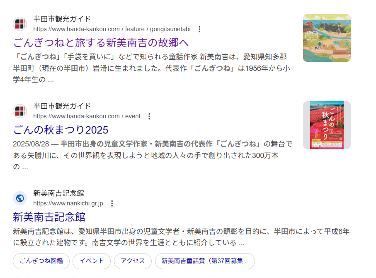Click the https://www.nankichi.gr.jp URL text

tap(68, 204)
